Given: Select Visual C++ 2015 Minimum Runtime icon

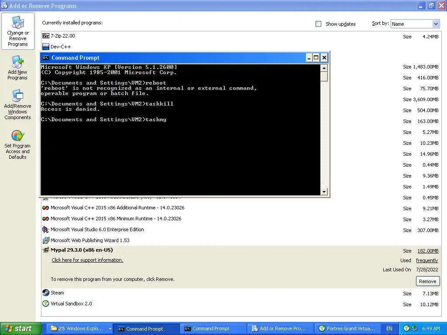Looking at the screenshot, I should pyautogui.click(x=45, y=219).
